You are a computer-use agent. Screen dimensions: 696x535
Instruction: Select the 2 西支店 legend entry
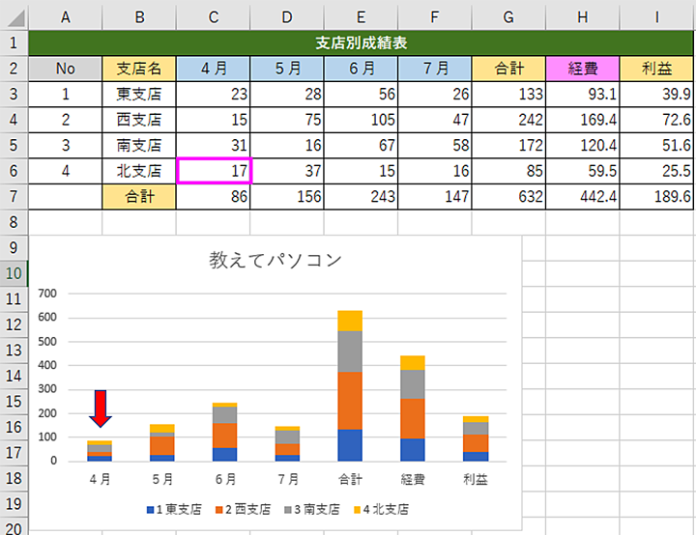coord(243,509)
